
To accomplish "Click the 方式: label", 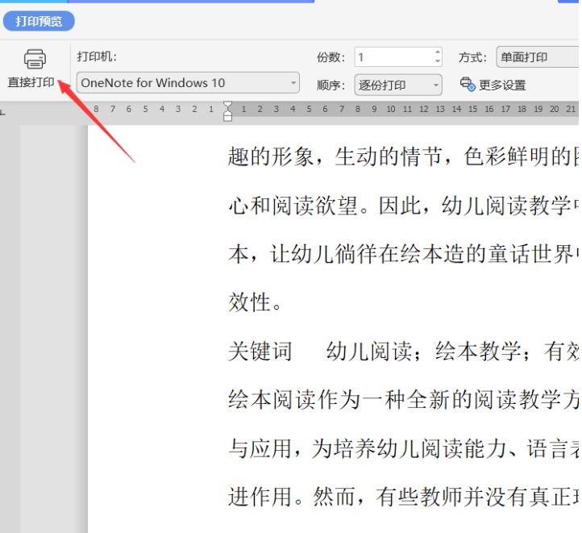I will pos(472,57).
